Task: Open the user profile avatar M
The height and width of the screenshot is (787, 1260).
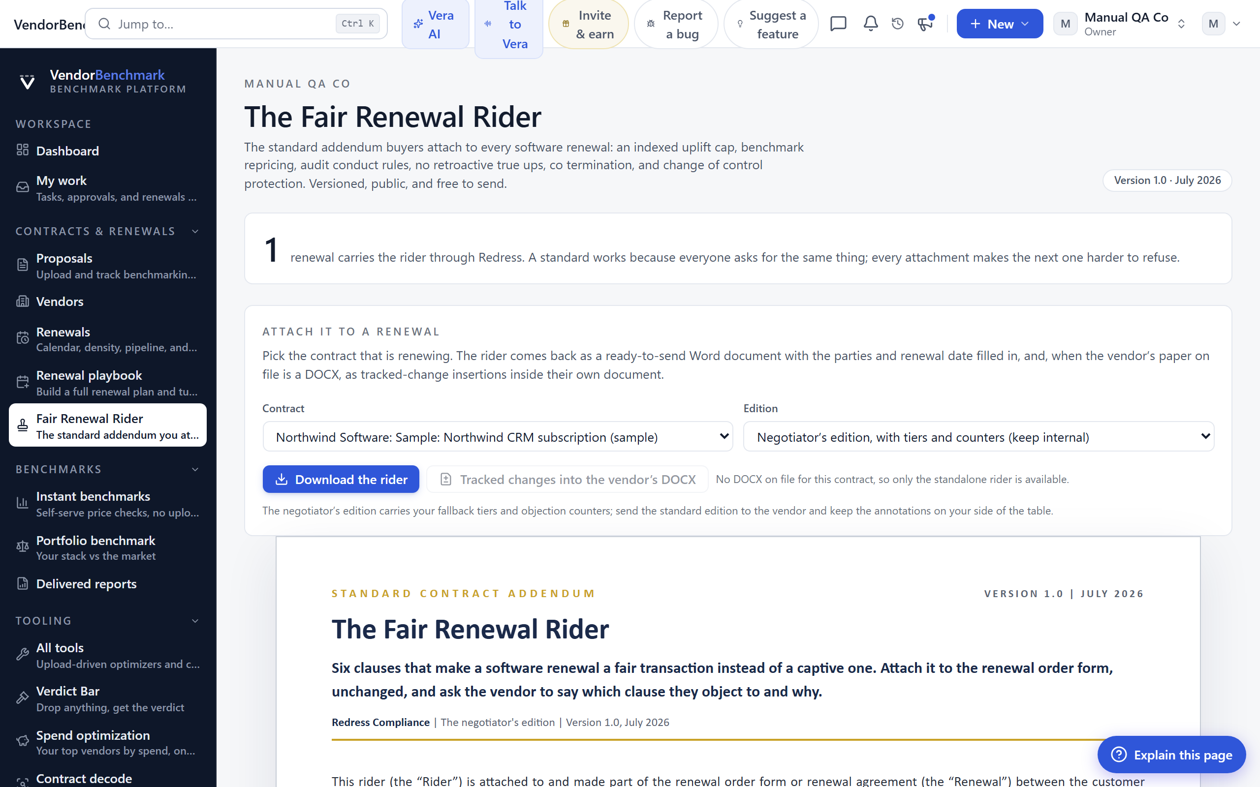Action: (x=1213, y=24)
